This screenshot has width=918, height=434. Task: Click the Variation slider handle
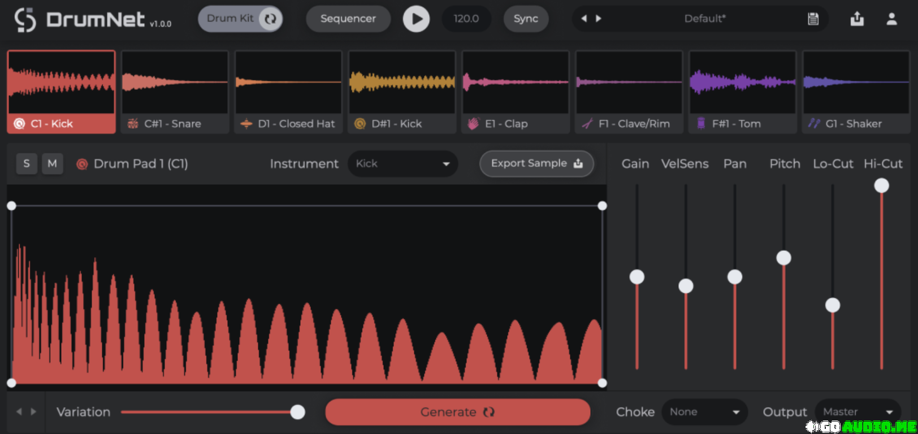pyautogui.click(x=298, y=412)
